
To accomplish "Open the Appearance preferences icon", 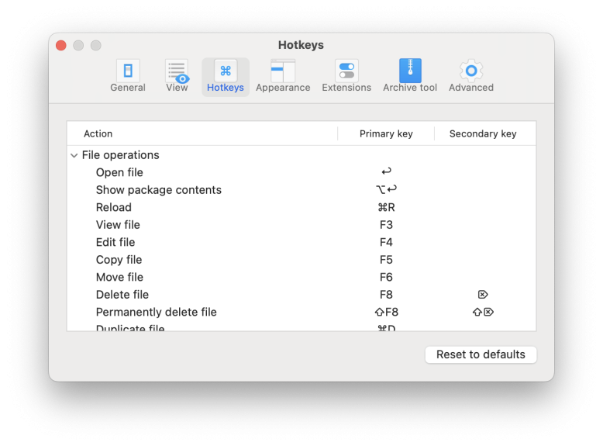I will click(283, 71).
